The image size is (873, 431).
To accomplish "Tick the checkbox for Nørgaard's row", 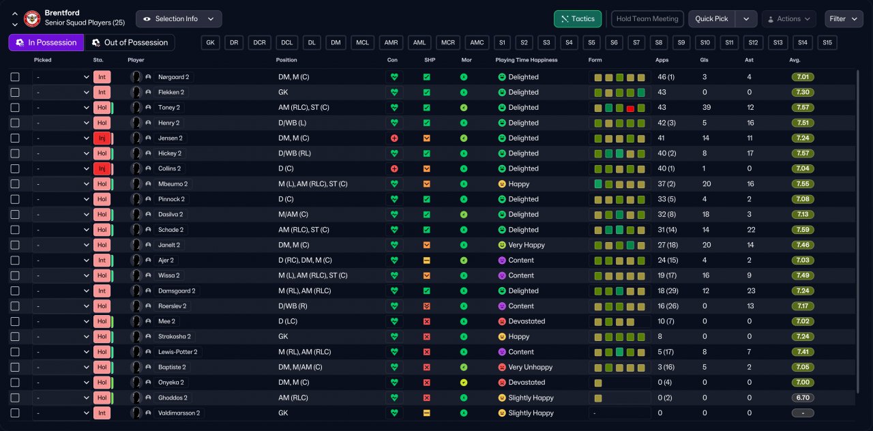I will 15,77.
